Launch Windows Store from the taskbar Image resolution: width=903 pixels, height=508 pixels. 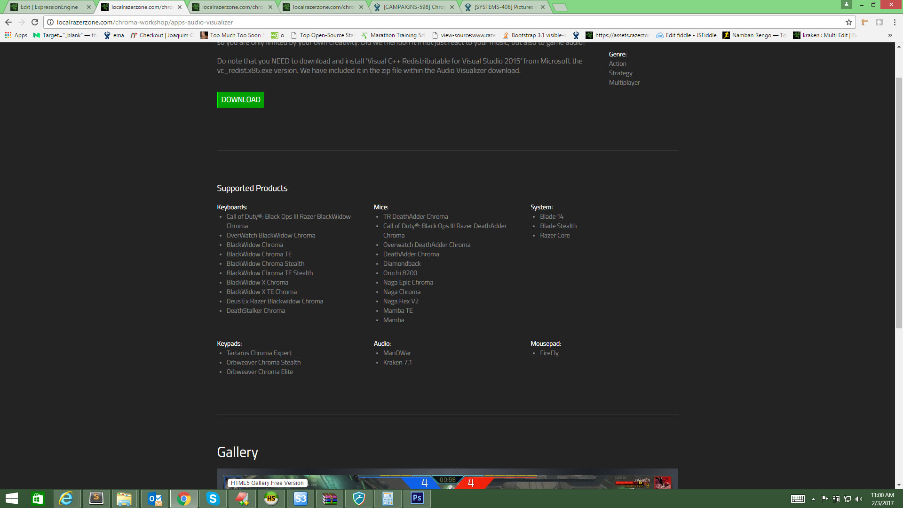[x=37, y=499]
